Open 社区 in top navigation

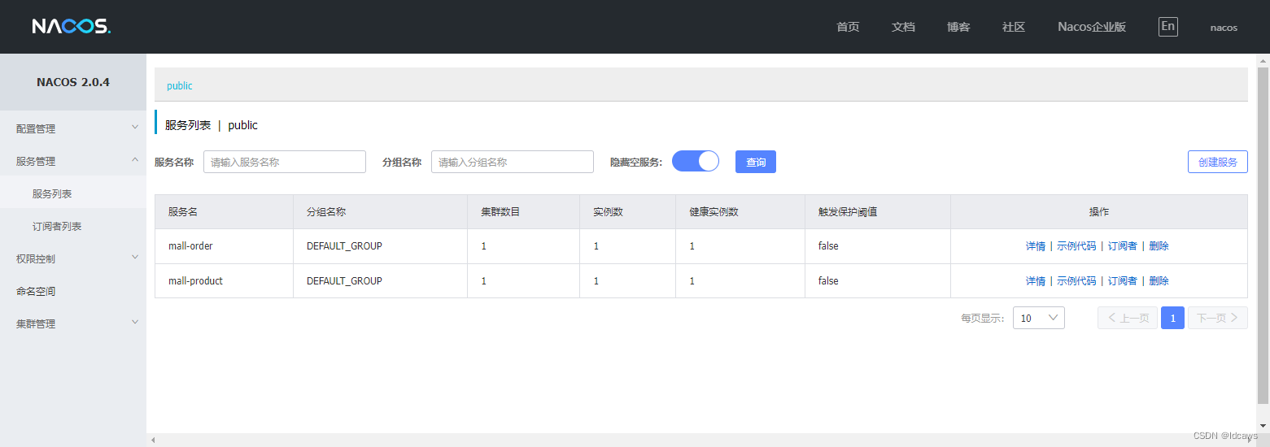pos(1014,27)
